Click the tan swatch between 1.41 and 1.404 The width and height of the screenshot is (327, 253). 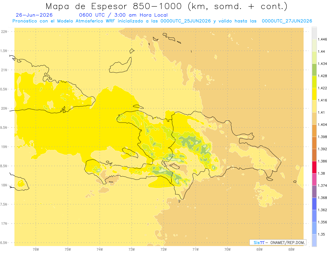pyautogui.click(x=314, y=118)
